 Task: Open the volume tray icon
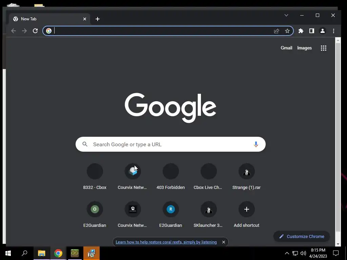coord(303,253)
